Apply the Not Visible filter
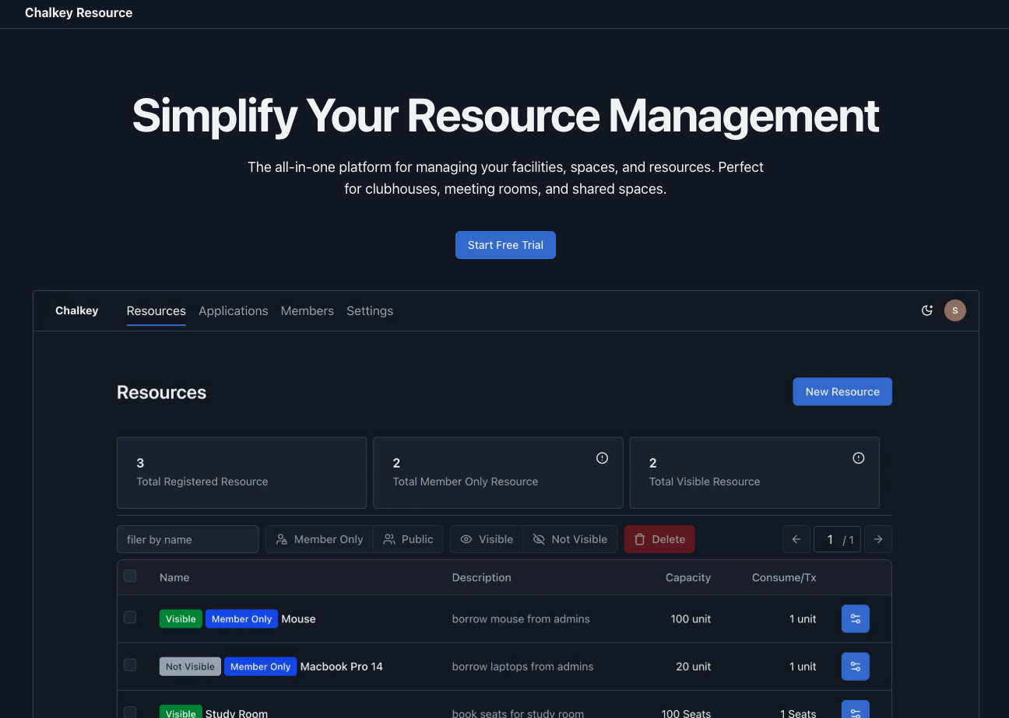 click(x=570, y=538)
